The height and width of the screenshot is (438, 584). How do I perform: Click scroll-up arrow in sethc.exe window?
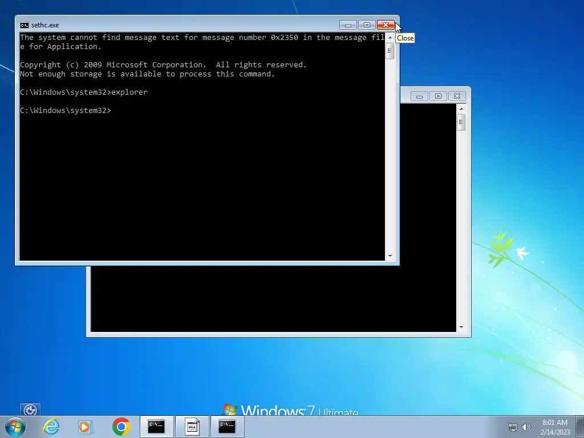tap(390, 38)
